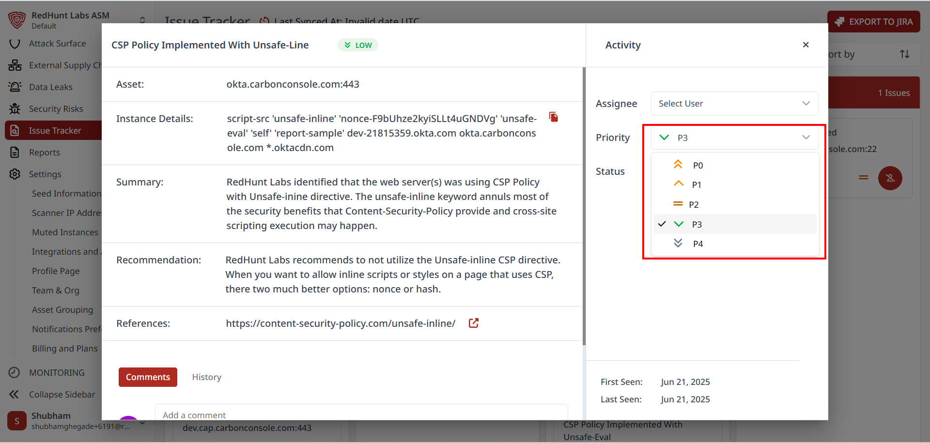Screen dimensions: 930x443
Task: Go to Profile Page
Action: coord(56,271)
